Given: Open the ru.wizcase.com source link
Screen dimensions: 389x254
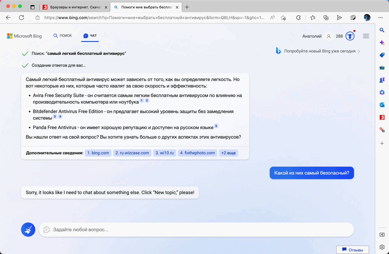Looking at the screenshot, I should [x=132, y=153].
